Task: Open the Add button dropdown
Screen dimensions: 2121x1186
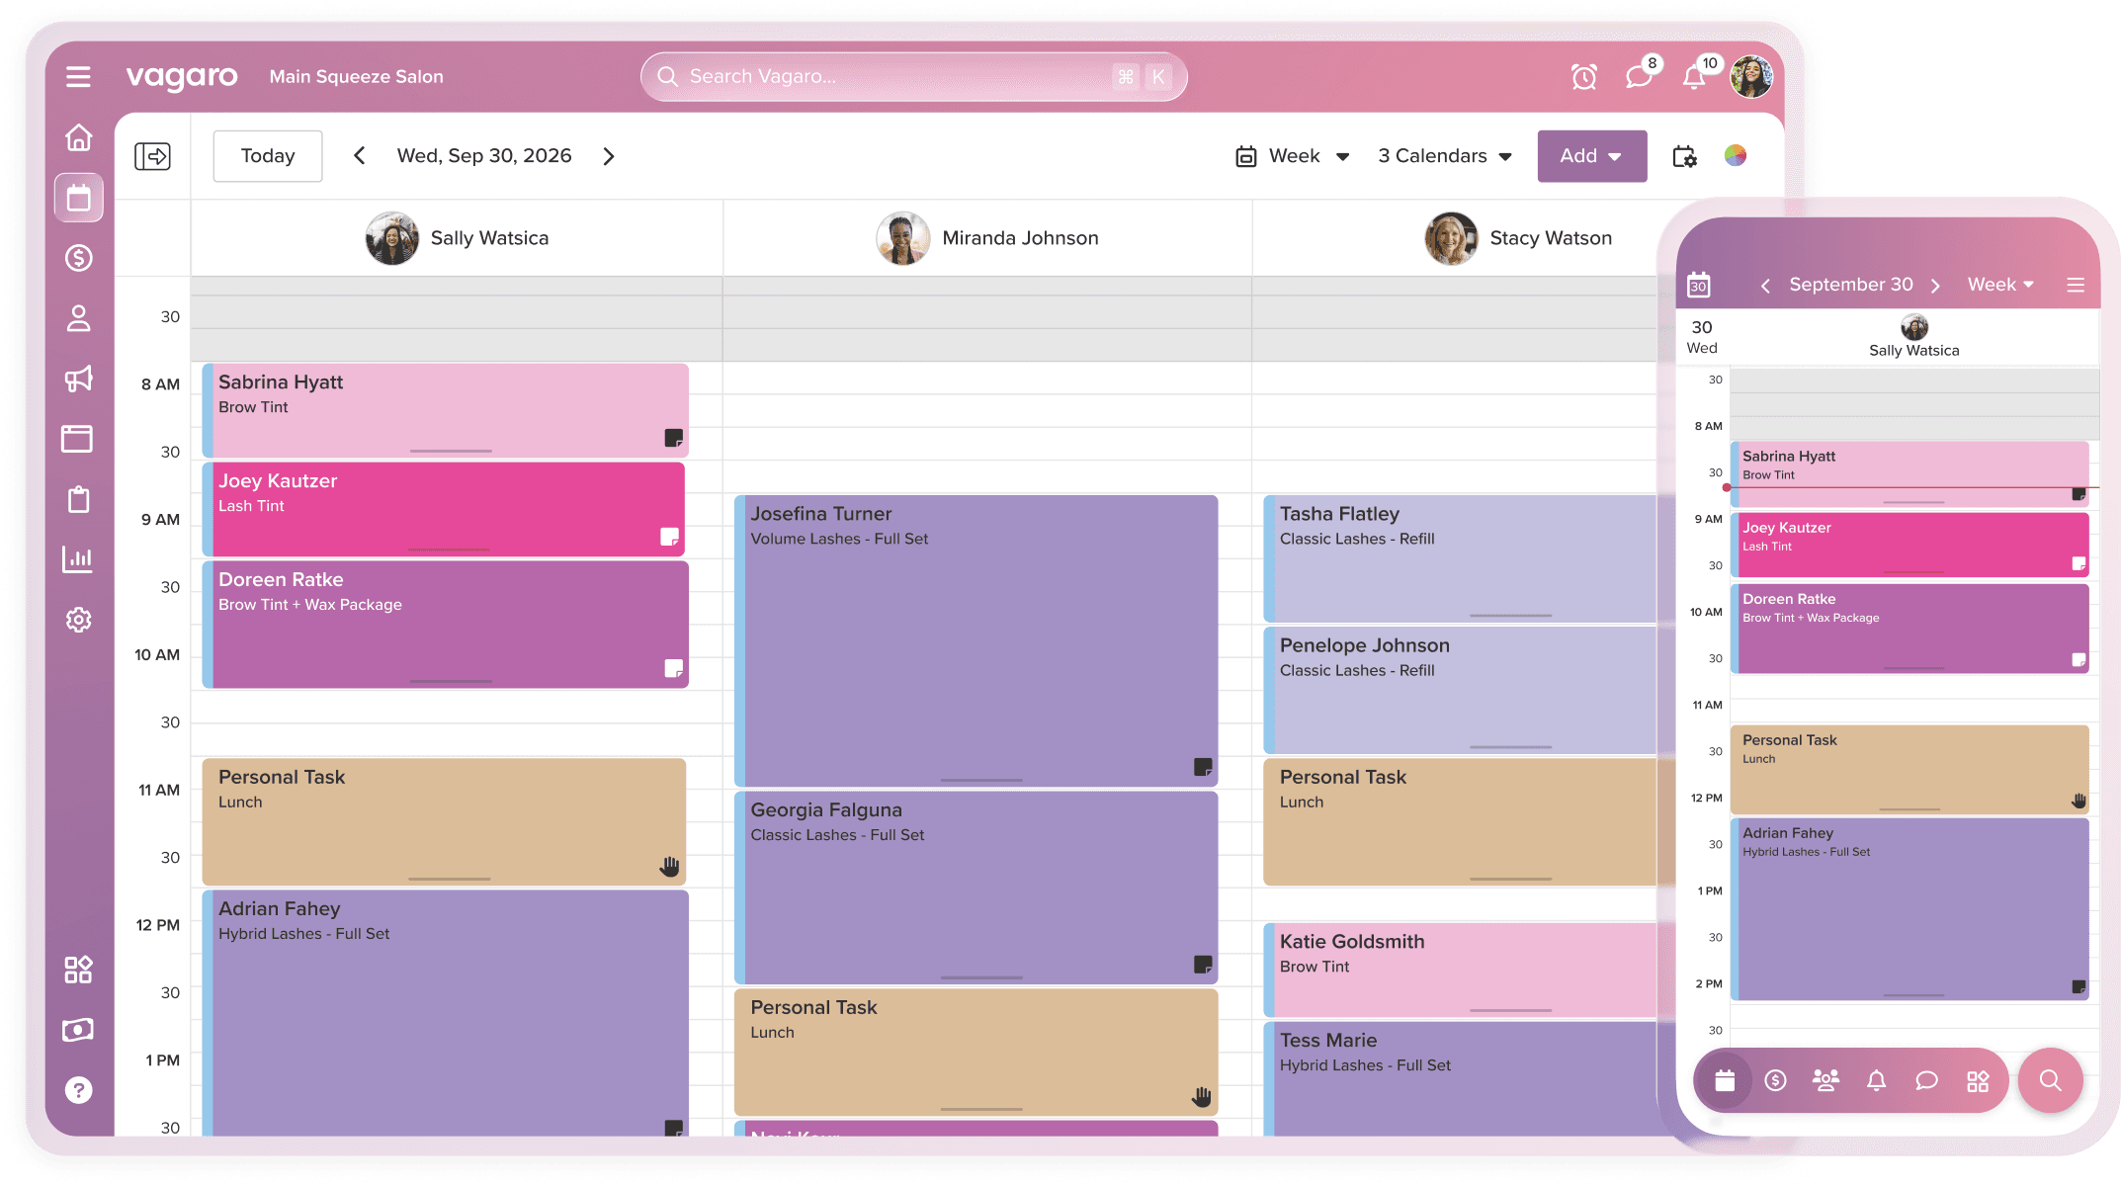Action: pos(1591,156)
